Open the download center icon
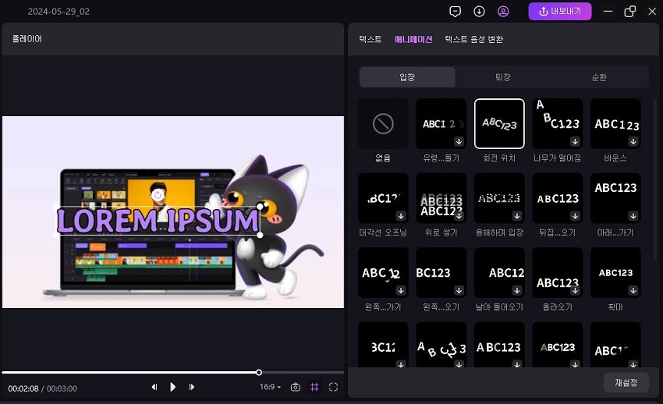Image resolution: width=663 pixels, height=404 pixels. [x=479, y=12]
